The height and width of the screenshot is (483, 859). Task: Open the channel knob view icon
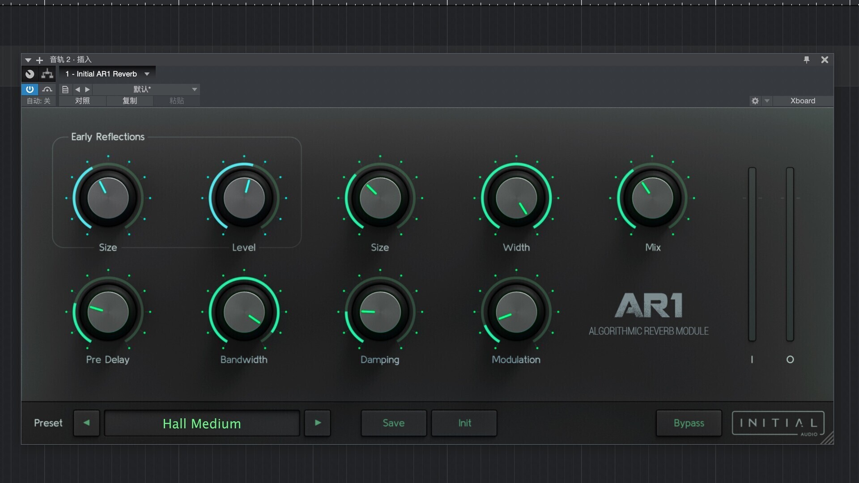[30, 74]
